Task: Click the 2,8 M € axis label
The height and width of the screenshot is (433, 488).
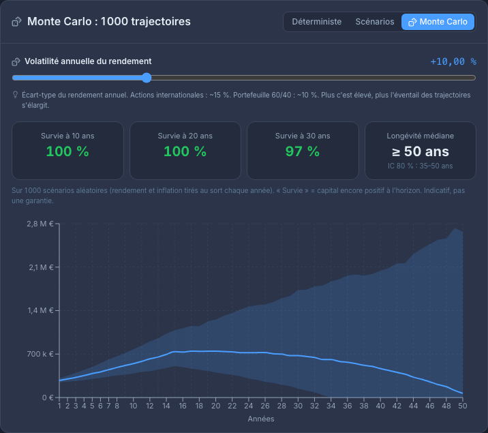Action: 40,224
